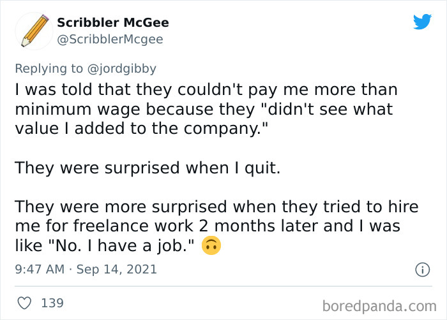Click the pencil profile avatar
The width and height of the screenshot is (447, 320).
[32, 31]
